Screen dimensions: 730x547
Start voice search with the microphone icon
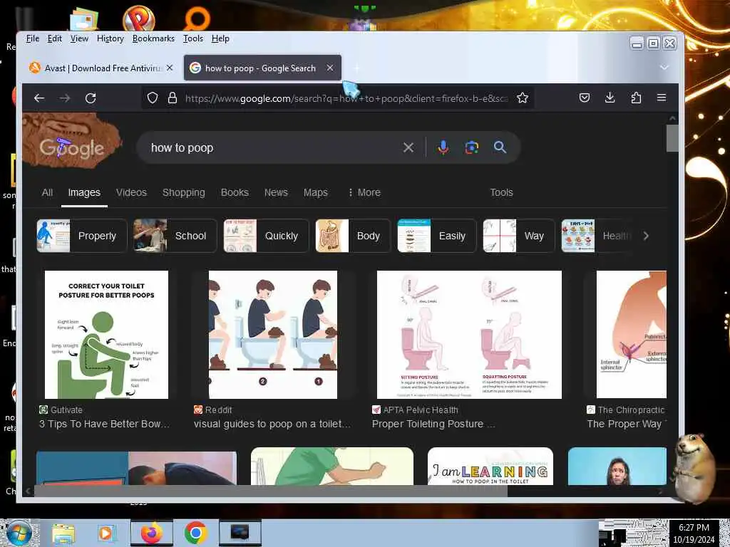[443, 147]
